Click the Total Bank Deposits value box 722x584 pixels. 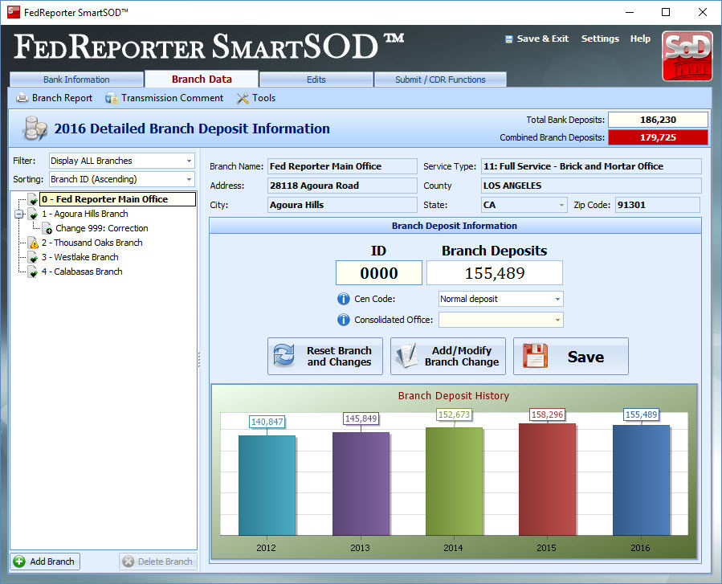pyautogui.click(x=658, y=120)
